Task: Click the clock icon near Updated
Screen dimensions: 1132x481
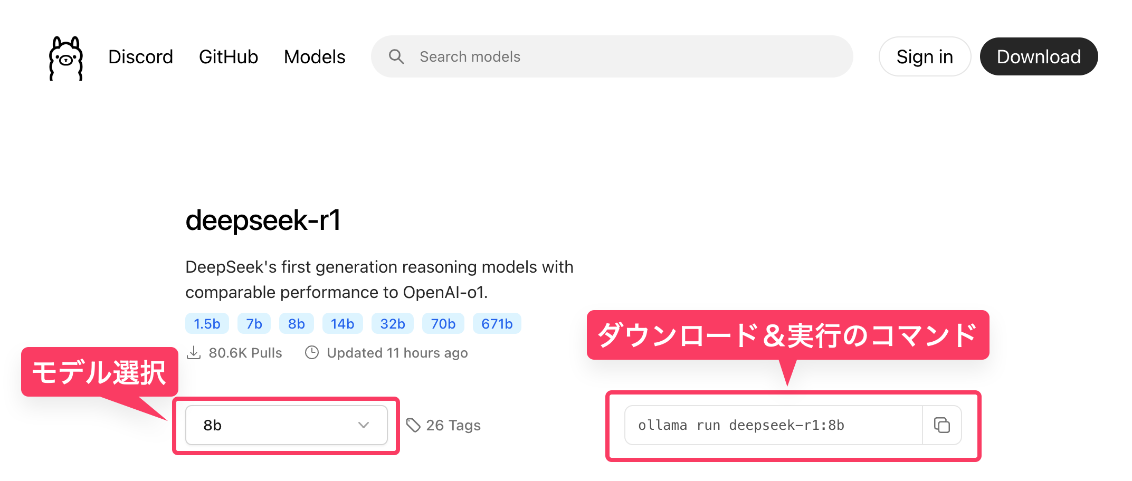Action: coord(312,353)
